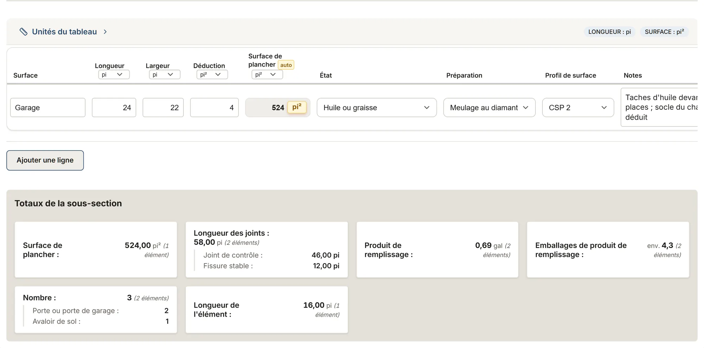Click the Déduction field with 4
The width and height of the screenshot is (704, 348).
(214, 108)
